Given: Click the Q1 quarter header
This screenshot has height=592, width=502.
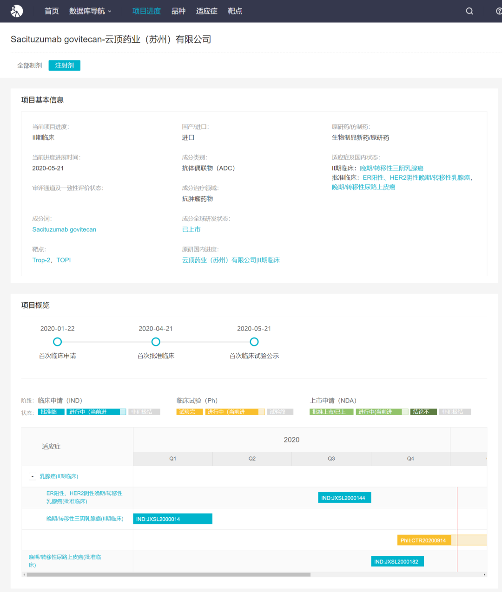Looking at the screenshot, I should 173,459.
